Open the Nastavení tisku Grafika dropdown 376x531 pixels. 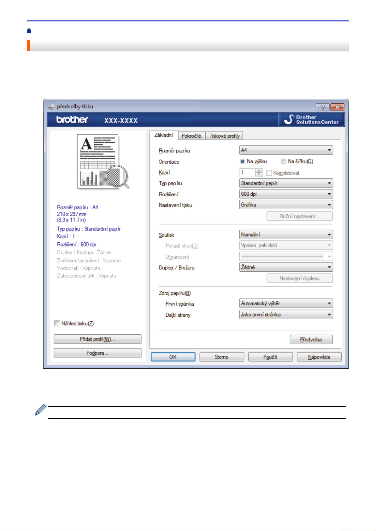coord(286,205)
